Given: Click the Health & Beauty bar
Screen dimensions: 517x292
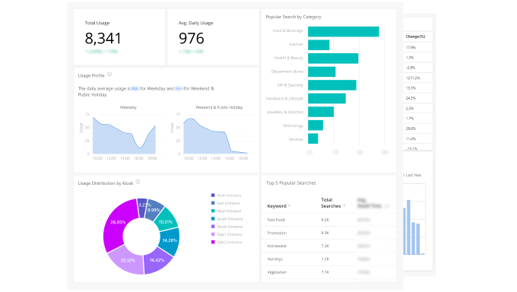Looking at the screenshot, I should (x=333, y=59).
